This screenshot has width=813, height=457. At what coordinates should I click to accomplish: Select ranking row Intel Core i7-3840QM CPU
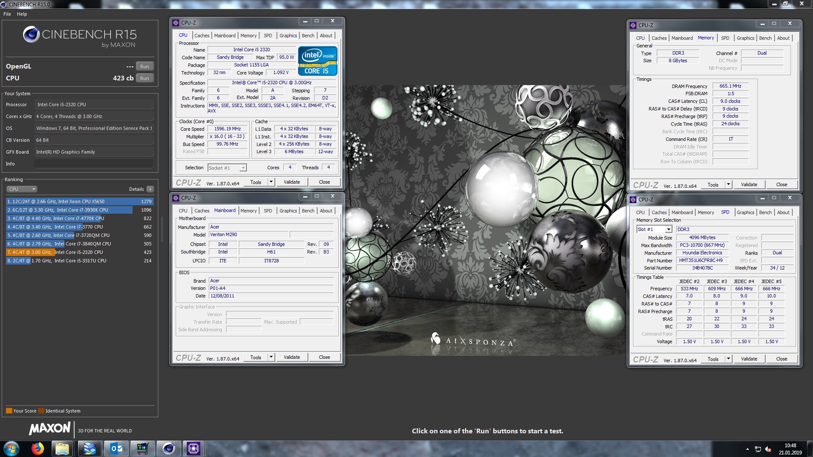pos(80,244)
